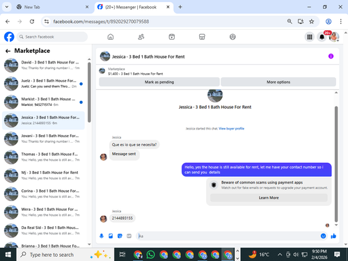Click conversation list scrollbar thumb
The width and height of the screenshot is (348, 261).
coord(89,93)
